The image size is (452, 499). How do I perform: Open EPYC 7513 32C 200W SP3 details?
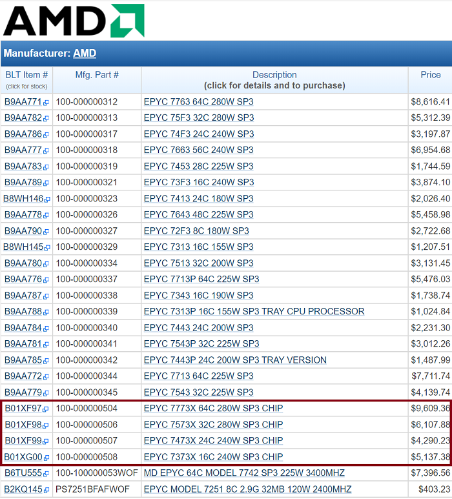coord(199,263)
